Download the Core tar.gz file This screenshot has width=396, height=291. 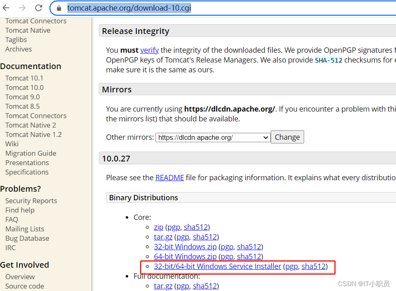coord(163,237)
